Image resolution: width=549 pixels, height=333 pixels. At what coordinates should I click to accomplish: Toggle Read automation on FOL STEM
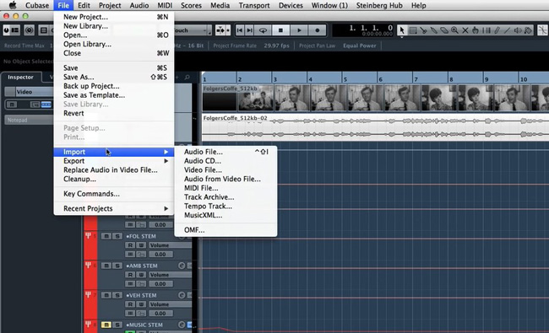130,245
